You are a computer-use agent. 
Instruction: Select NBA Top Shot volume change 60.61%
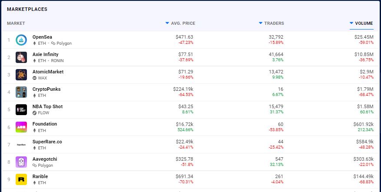coord(367,112)
